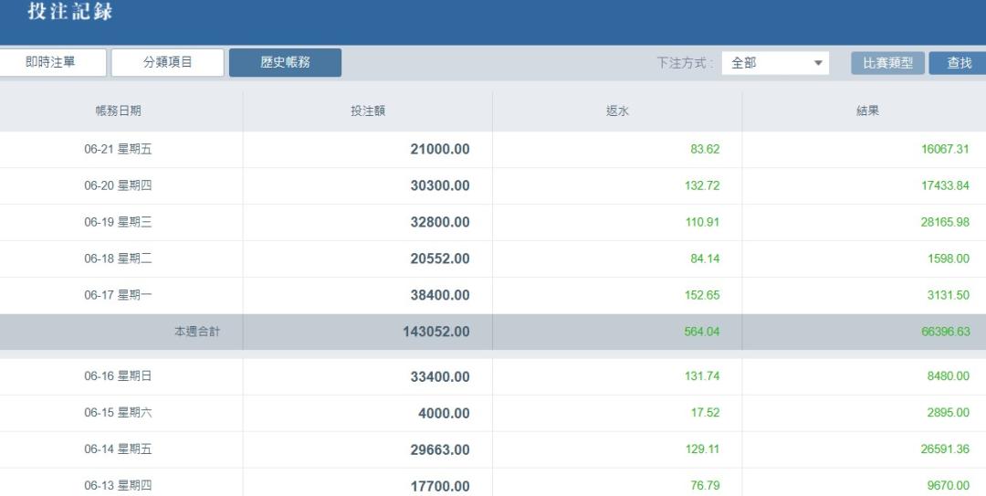Click the 比賽類型 button
Image resolution: width=986 pixels, height=496 pixels.
[887, 63]
